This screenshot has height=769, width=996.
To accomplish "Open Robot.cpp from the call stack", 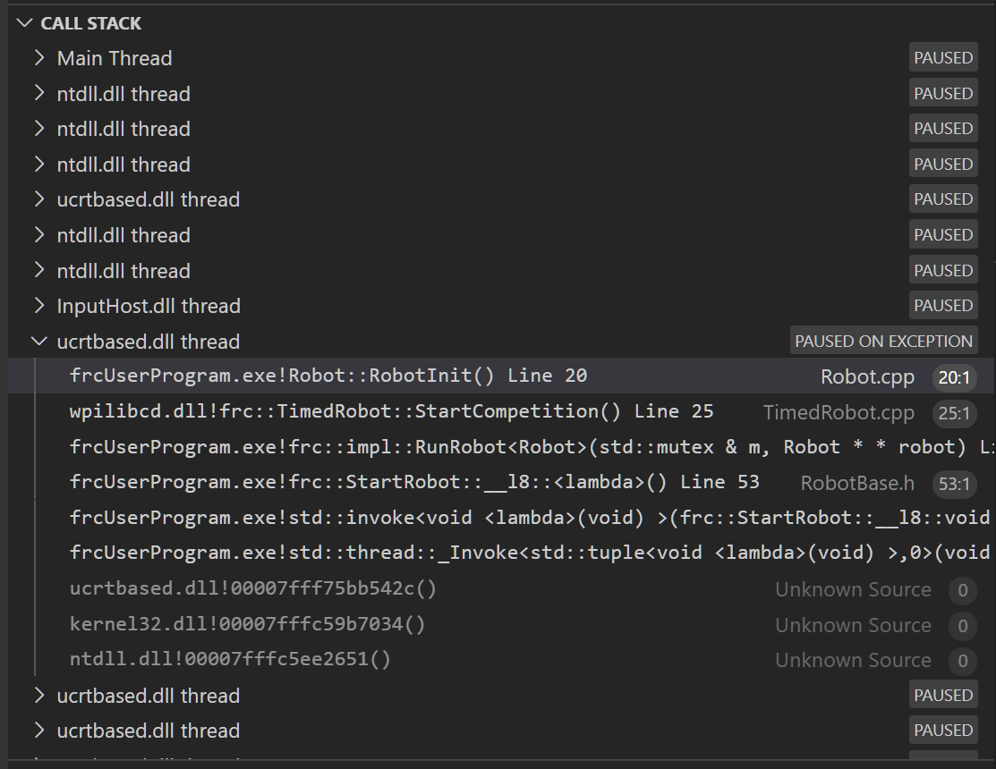I will tap(867, 376).
